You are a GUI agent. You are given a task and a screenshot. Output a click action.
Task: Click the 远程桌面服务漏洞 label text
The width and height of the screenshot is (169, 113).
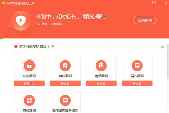point(65,111)
